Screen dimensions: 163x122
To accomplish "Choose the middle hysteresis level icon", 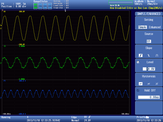I will tap(149, 84).
